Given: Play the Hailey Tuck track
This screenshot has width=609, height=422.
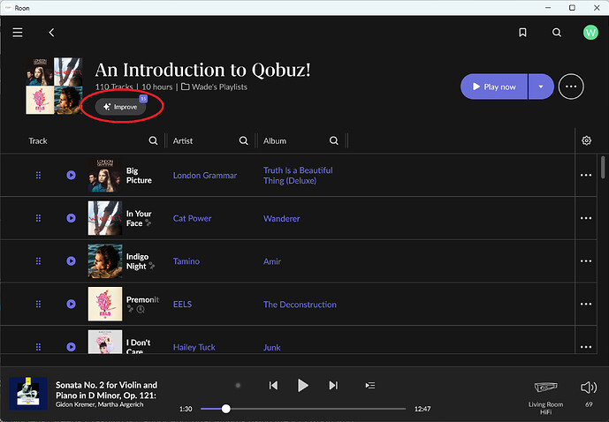Looking at the screenshot, I should tap(71, 347).
